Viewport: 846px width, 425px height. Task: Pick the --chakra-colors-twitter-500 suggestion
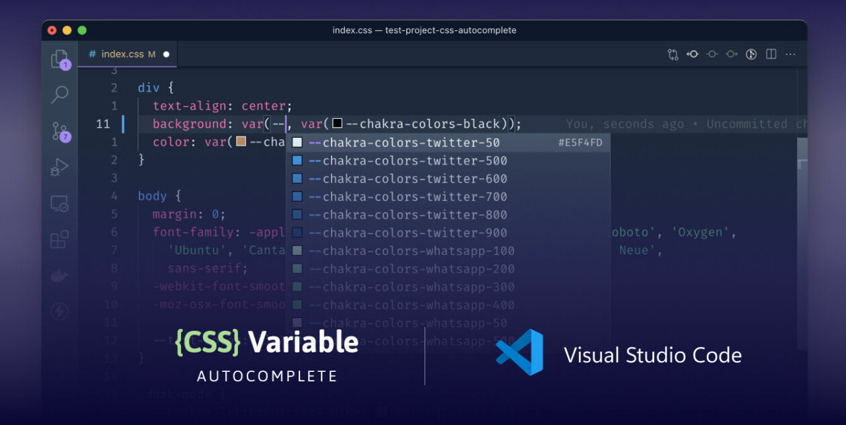[448, 161]
